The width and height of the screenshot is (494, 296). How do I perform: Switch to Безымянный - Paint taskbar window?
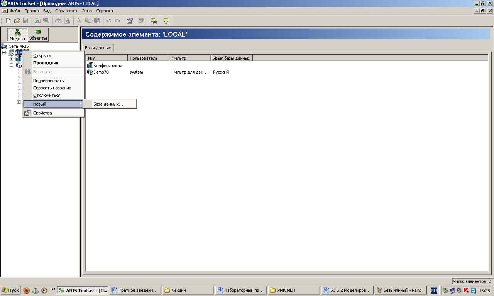pyautogui.click(x=401, y=290)
